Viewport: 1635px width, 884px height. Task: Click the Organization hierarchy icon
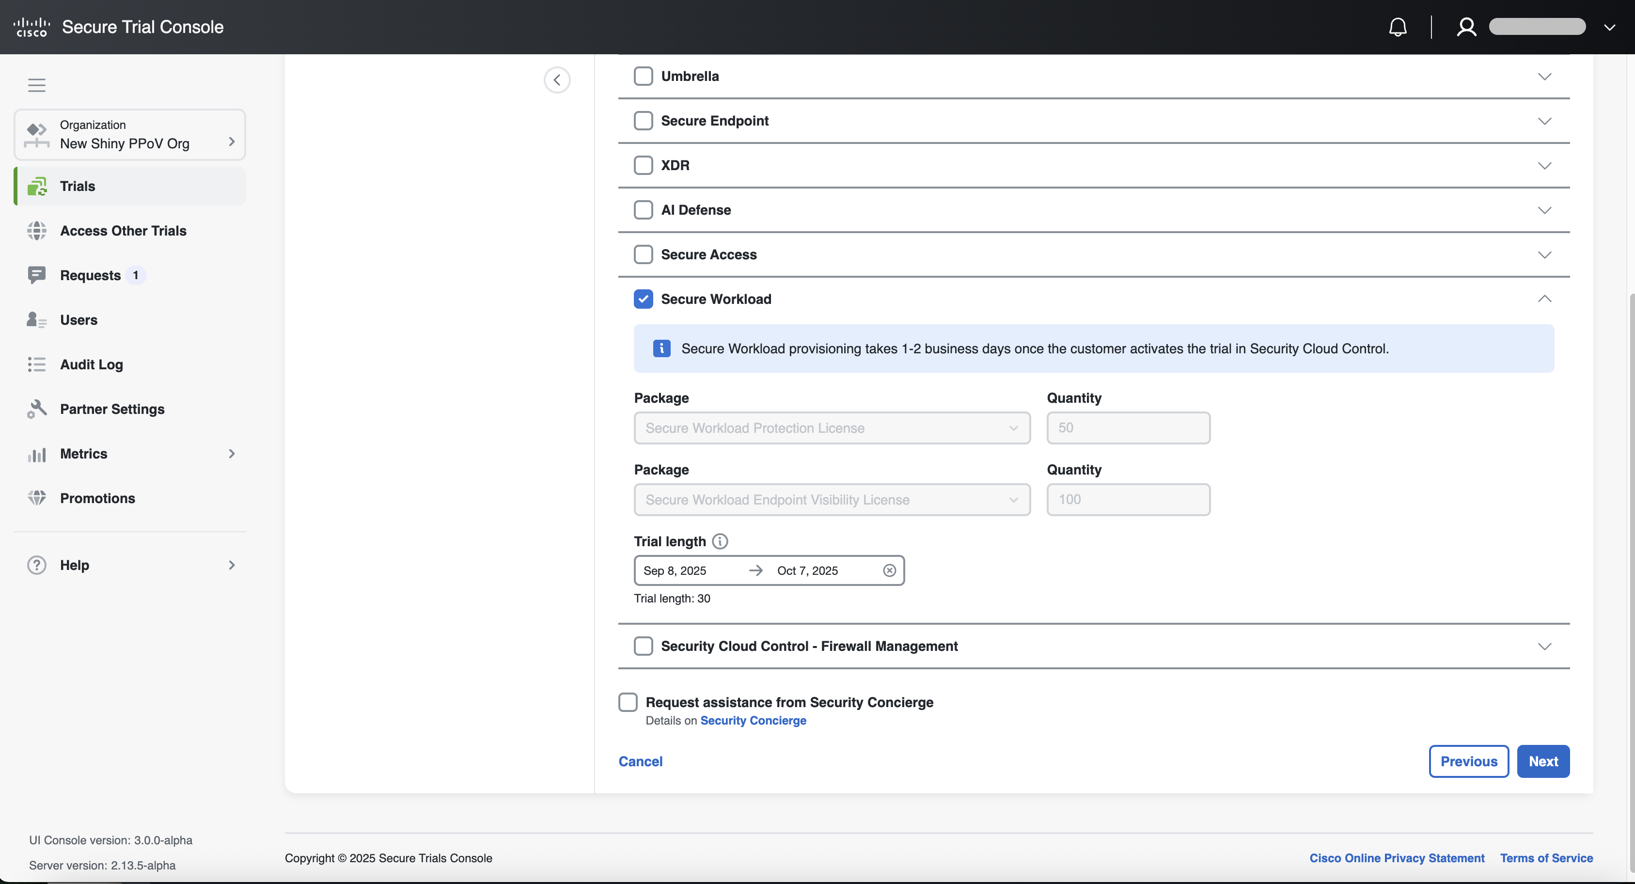[x=37, y=135]
